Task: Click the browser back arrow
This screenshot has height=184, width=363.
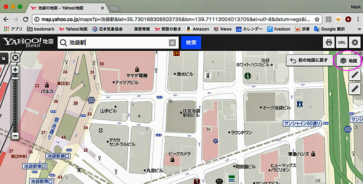Action: (x=6, y=19)
